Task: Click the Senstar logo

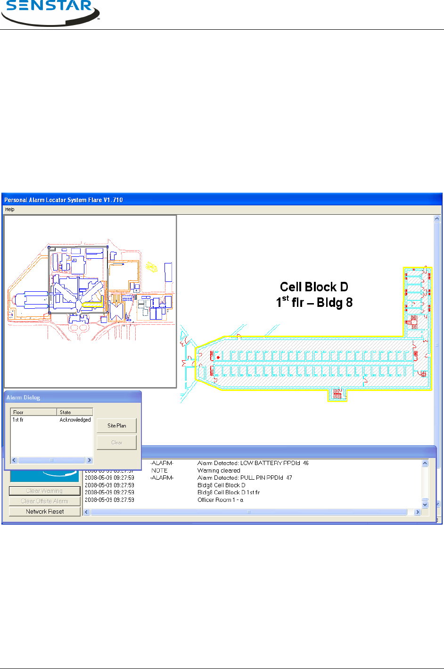Action: coord(50,13)
